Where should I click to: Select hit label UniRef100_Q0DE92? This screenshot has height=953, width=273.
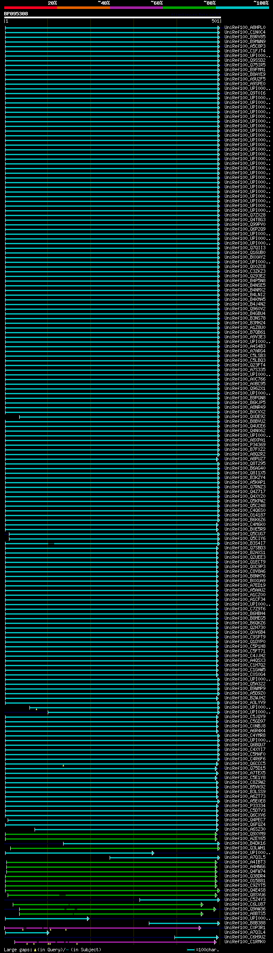click(245, 416)
